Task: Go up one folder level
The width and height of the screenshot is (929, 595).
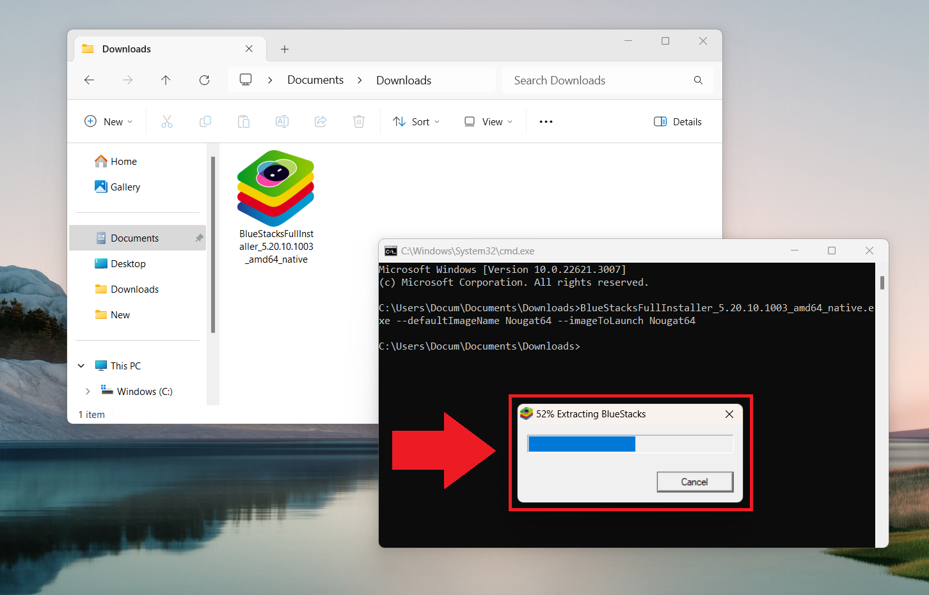Action: (166, 80)
